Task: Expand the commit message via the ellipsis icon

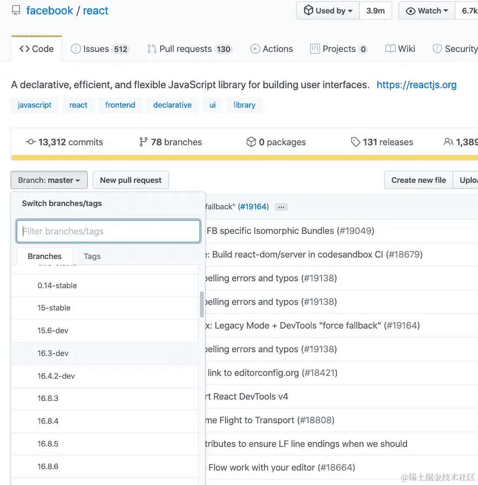Action: (281, 207)
